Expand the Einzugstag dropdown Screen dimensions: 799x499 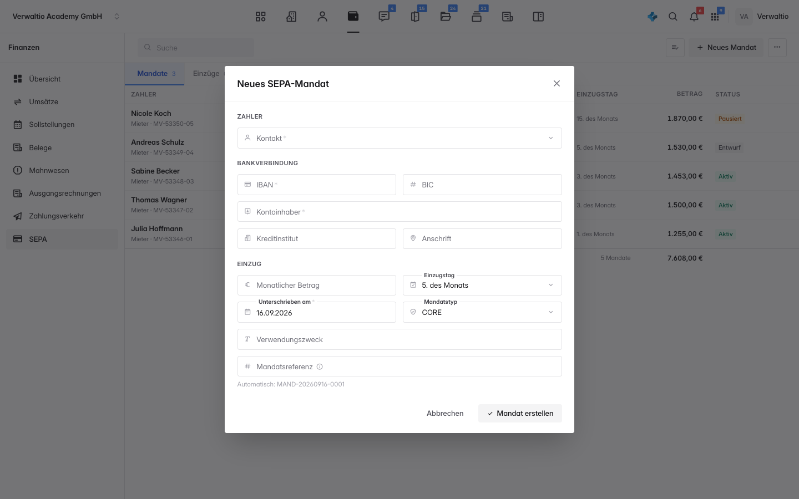tap(482, 285)
